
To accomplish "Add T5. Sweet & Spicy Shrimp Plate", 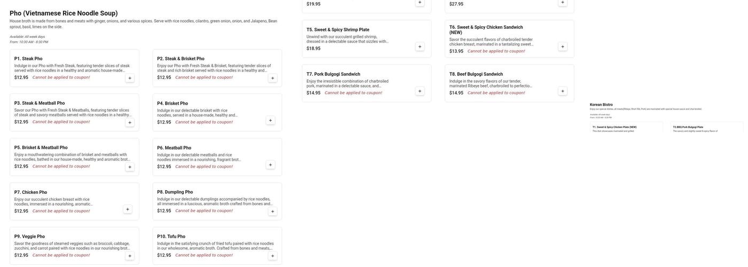I will point(420,47).
